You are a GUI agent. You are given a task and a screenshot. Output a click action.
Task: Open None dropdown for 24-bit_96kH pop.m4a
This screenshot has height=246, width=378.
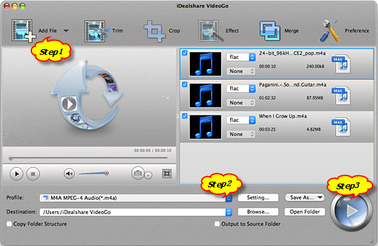point(241,71)
